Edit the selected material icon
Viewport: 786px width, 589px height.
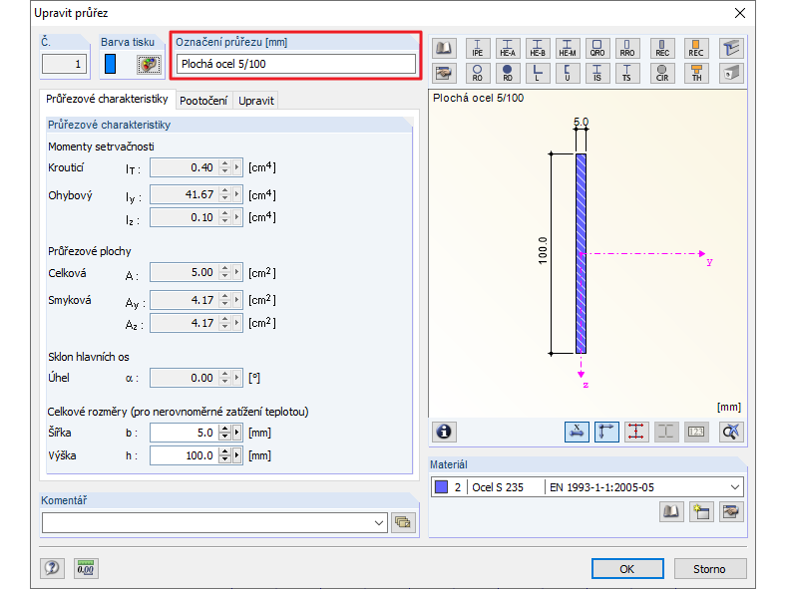[731, 511]
